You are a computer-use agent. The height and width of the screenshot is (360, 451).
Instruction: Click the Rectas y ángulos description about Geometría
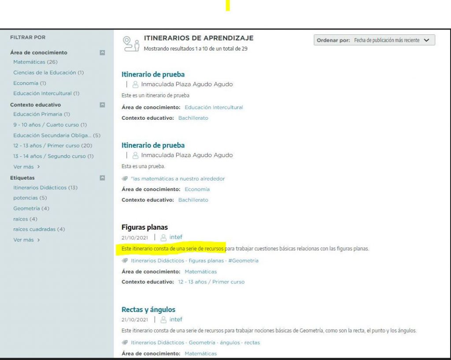coord(269,331)
